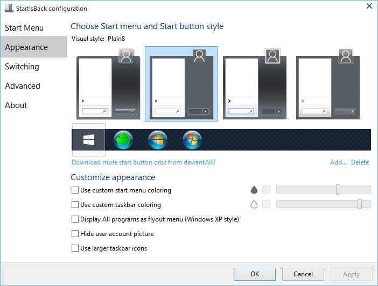Click the StartIsBack app icon in title bar
Viewport: 378px width, 286px height.
point(9,8)
